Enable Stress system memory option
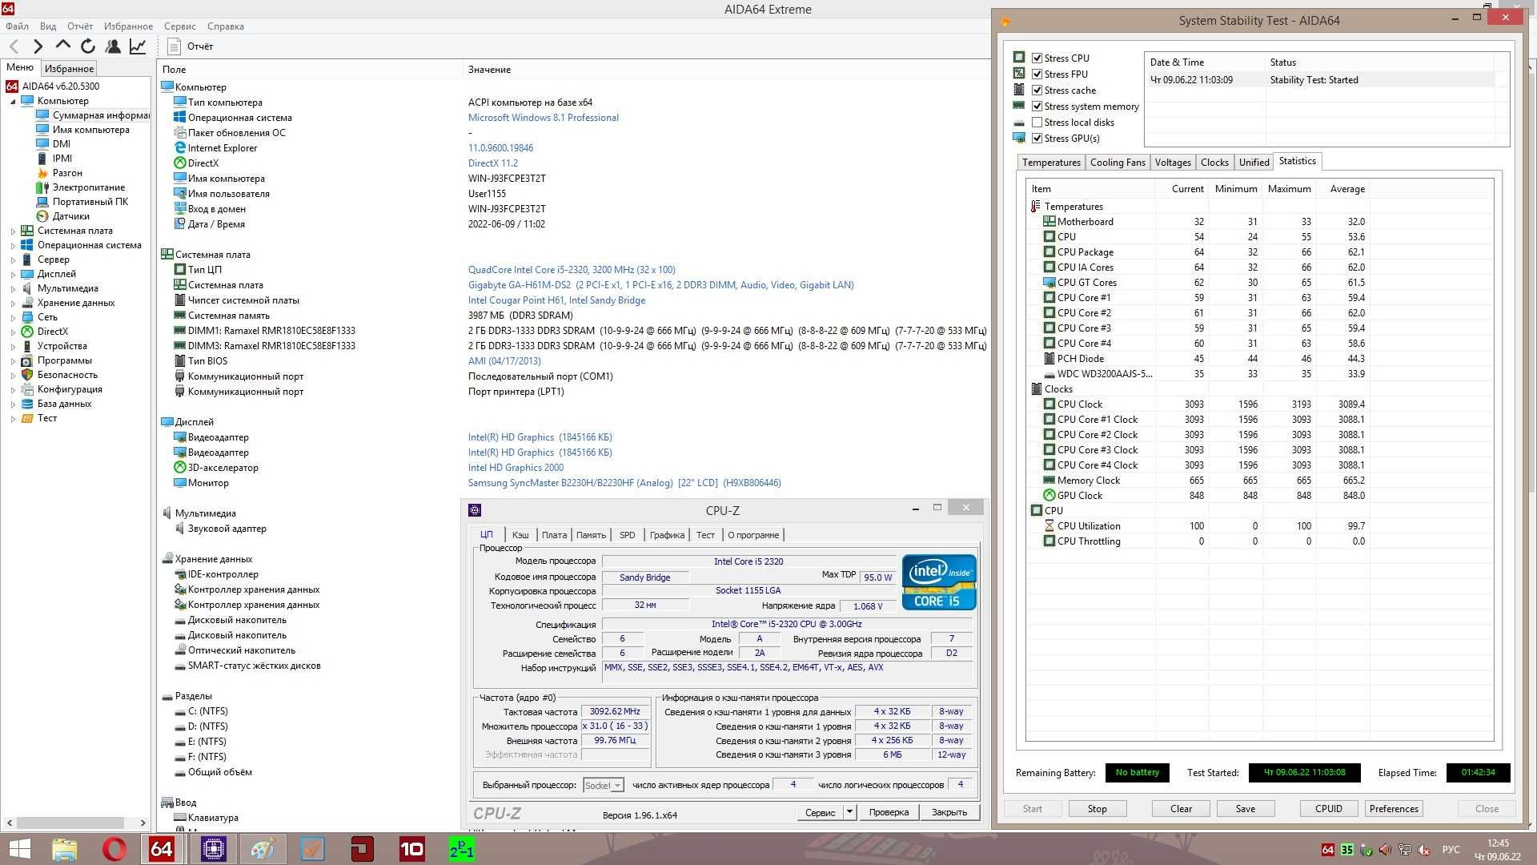1537x865 pixels. (x=1037, y=106)
